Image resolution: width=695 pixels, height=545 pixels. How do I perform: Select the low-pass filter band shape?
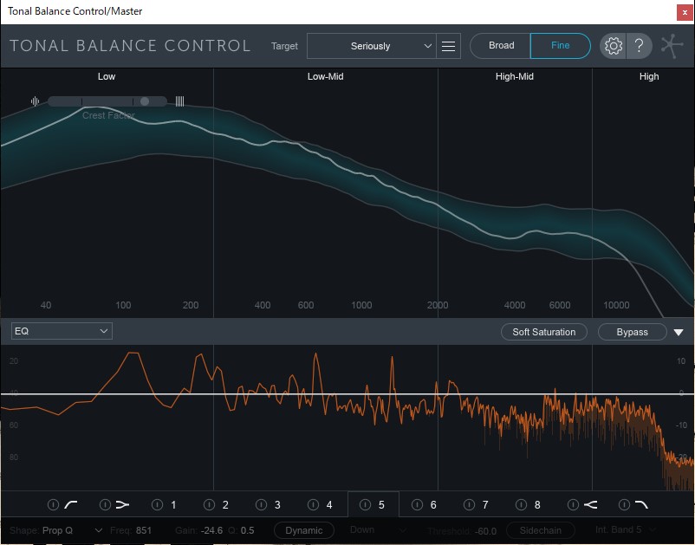click(x=641, y=504)
